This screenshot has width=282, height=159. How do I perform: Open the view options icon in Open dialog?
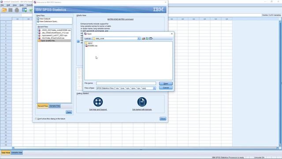pos(151,38)
